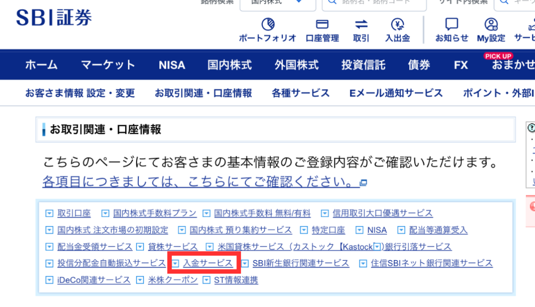535x307 pixels.
Task: Click the external link icon after ご確認ください
Action: 364,183
